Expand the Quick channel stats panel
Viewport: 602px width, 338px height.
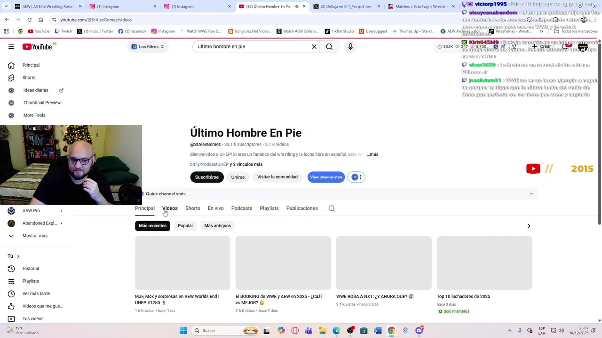[531, 194]
